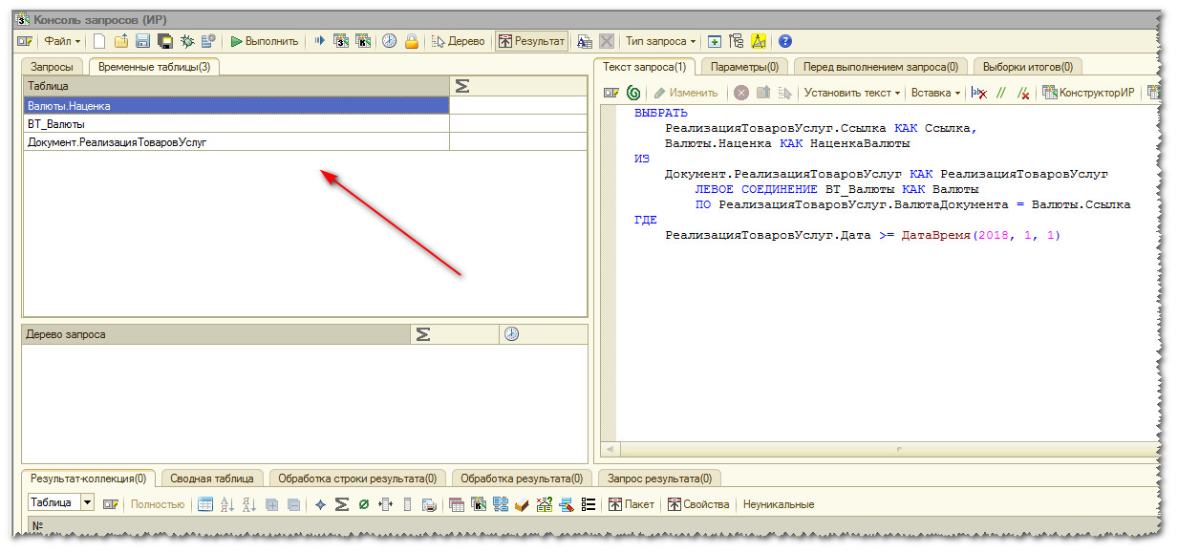Viewport: 1178px width, 553px height.
Task: Toggle the Результат panel button
Action: (531, 41)
